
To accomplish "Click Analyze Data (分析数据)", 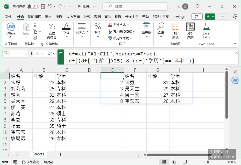I will pyautogui.click(x=190, y=31).
